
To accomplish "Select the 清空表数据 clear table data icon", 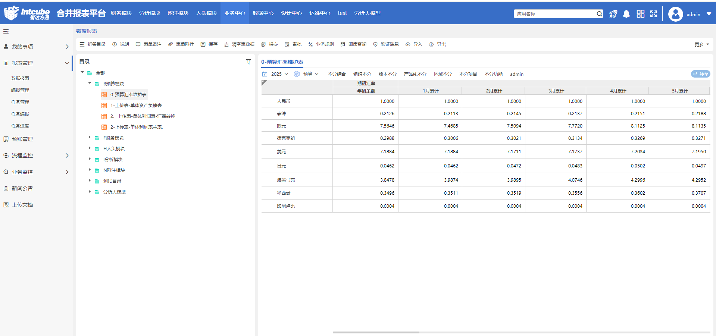I will (x=239, y=44).
